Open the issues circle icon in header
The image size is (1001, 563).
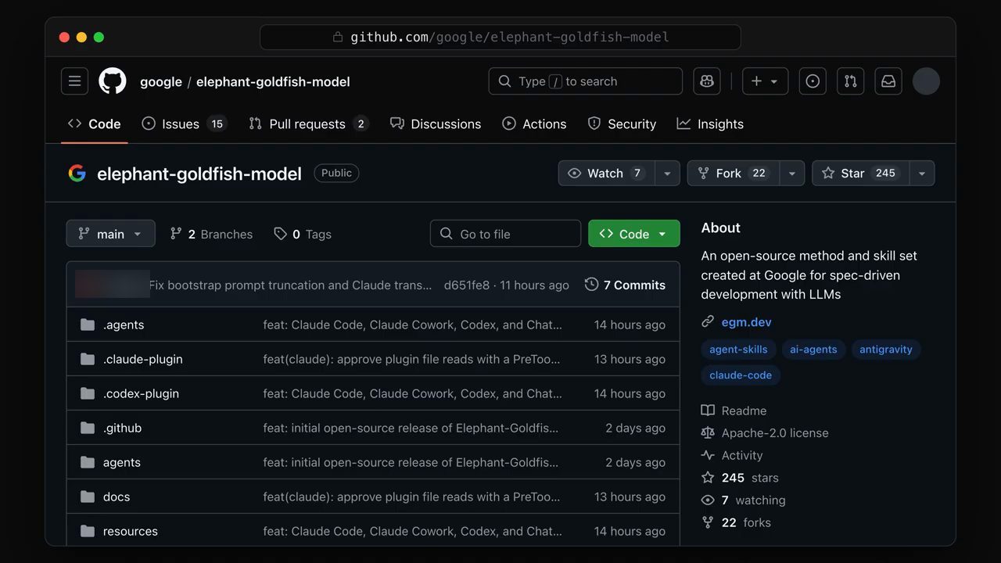pos(813,81)
